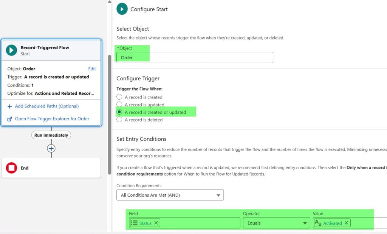This screenshot has width=387, height=234.
Task: Click the End element card
Action: tap(51, 168)
